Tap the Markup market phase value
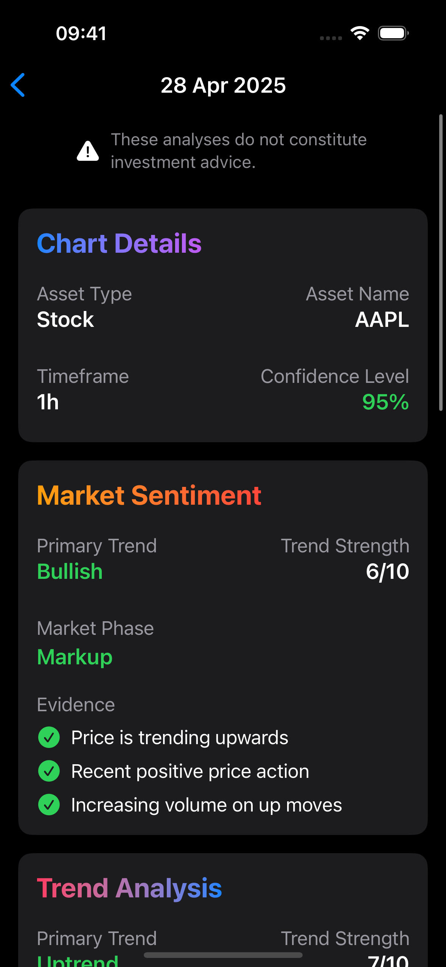This screenshot has width=446, height=967. point(75,657)
